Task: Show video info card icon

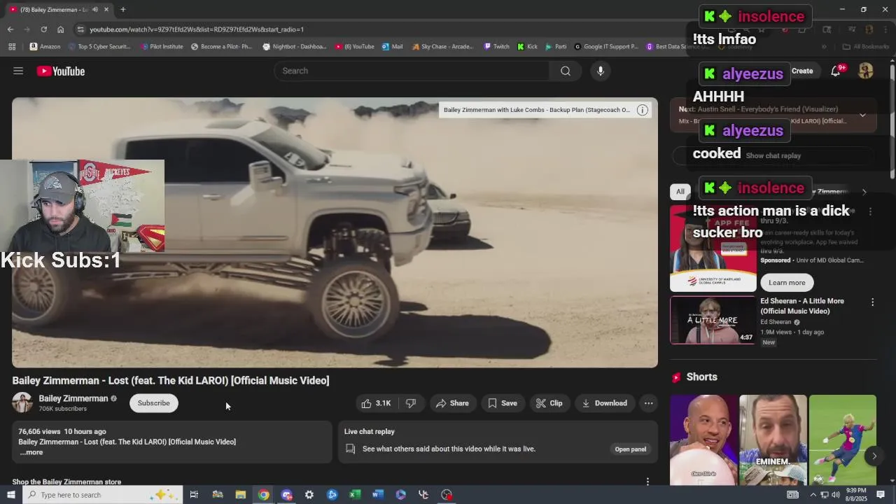Action: (x=642, y=110)
